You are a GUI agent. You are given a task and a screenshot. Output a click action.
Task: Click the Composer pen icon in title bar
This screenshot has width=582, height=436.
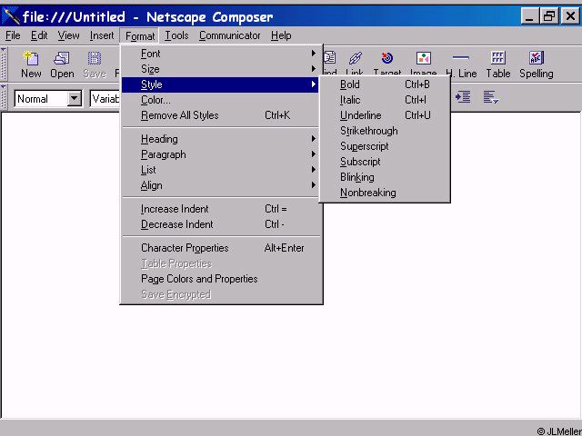click(11, 16)
